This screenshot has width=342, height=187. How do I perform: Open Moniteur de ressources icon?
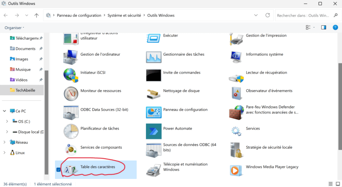coord(71,94)
